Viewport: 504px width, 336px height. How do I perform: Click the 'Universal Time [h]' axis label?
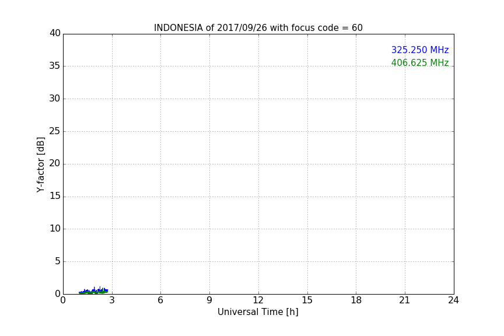point(258,312)
